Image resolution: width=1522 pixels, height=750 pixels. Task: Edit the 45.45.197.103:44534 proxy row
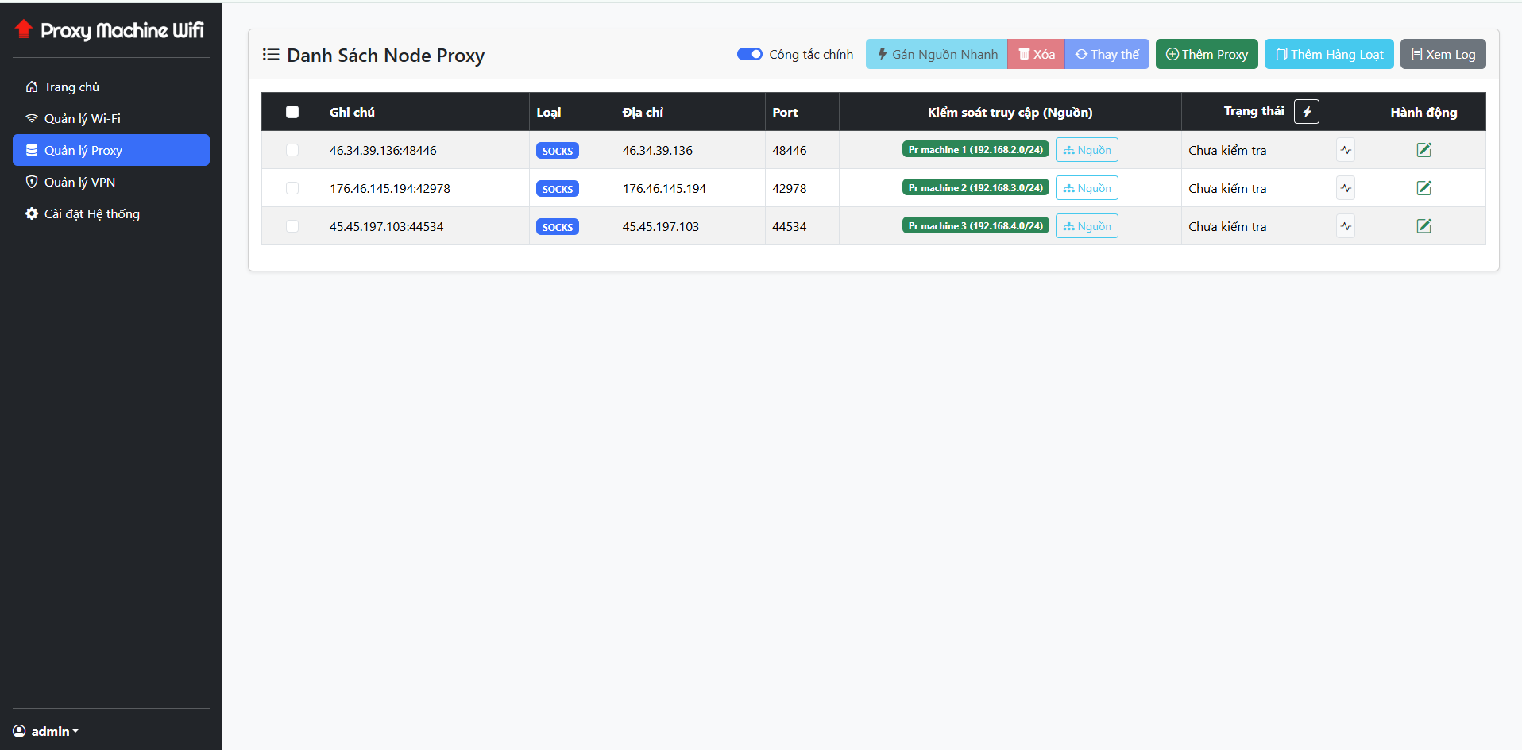[1423, 226]
